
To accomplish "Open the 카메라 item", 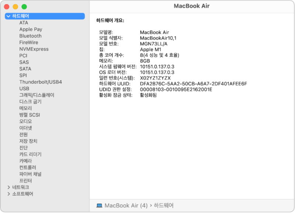I will point(25,161).
